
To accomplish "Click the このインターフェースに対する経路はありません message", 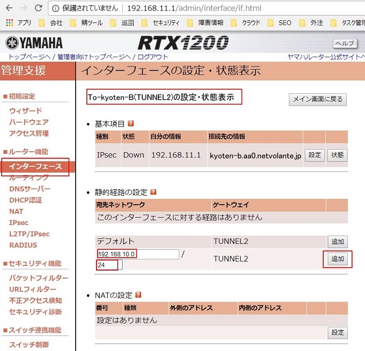I will (179, 218).
